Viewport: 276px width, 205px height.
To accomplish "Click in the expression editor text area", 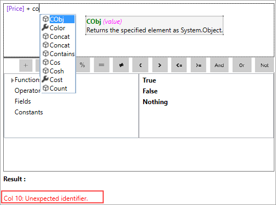I will (139, 30).
